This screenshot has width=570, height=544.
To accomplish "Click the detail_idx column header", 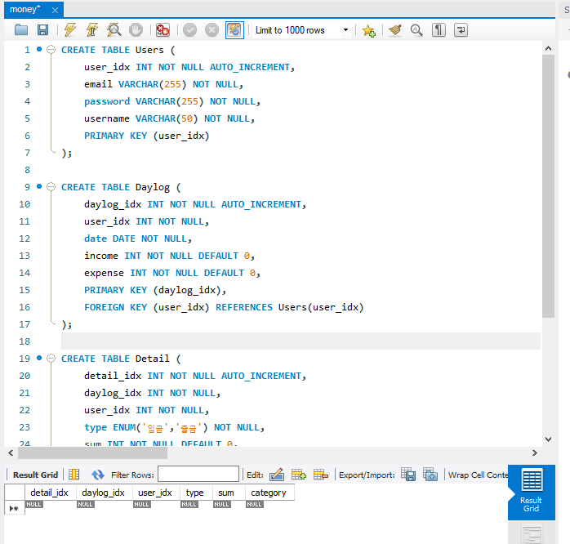I will pos(49,493).
